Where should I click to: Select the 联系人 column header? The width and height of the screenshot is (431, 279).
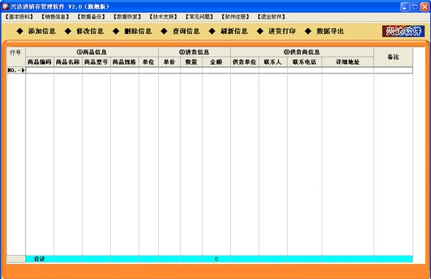(273, 62)
